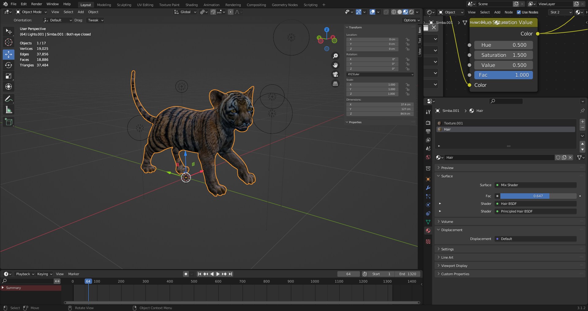Click the viewport zoom magnifier icon
This screenshot has width=588, height=311.
[335, 56]
